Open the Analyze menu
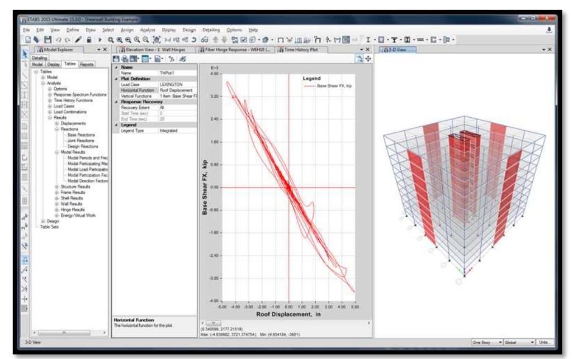573x359 pixels. (x=148, y=30)
